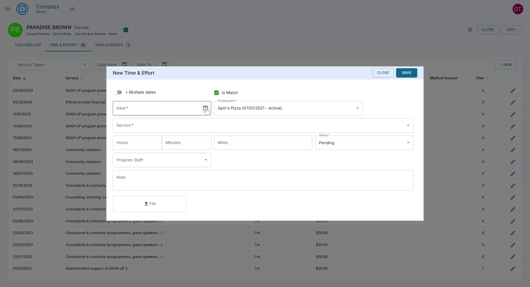Save the new Time & Effort entry
This screenshot has width=530, height=287.
tap(406, 73)
